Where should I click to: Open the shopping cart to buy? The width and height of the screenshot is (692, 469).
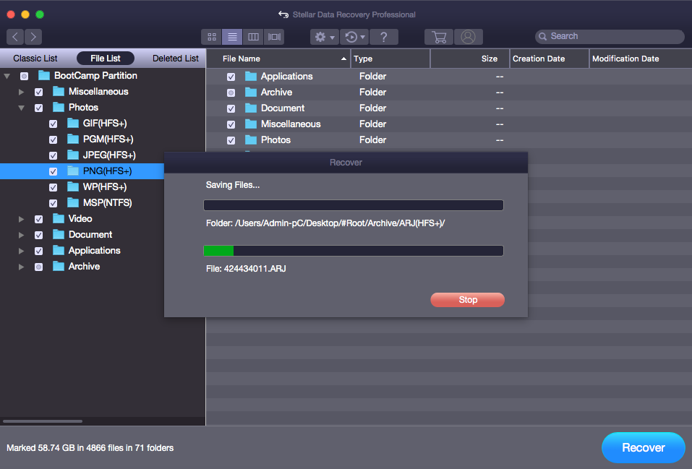pyautogui.click(x=439, y=37)
